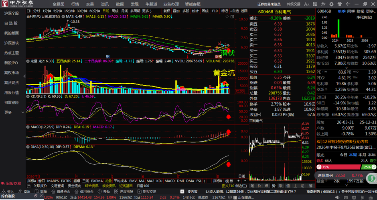Click the 沪深市场 icon in bottom bar

[116, 192]
